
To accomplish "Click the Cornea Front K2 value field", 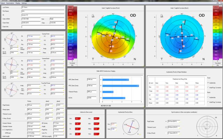I will coord(57,41).
